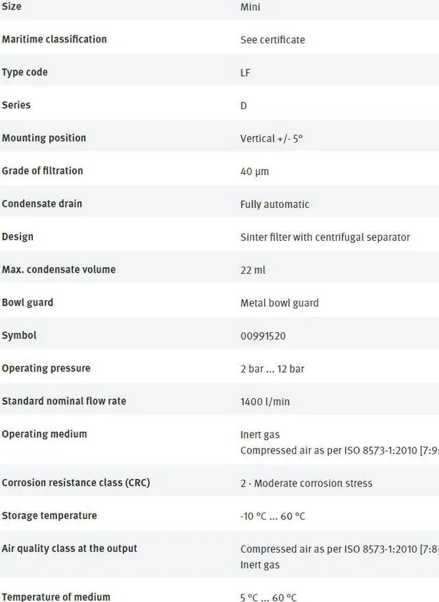Screen dimensions: 439x602
Task: Click the Storage temperature value -10 °C ... 60 °C
Action: pyautogui.click(x=273, y=516)
